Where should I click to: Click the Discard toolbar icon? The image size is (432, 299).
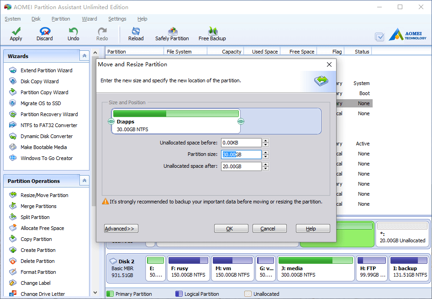click(x=45, y=34)
